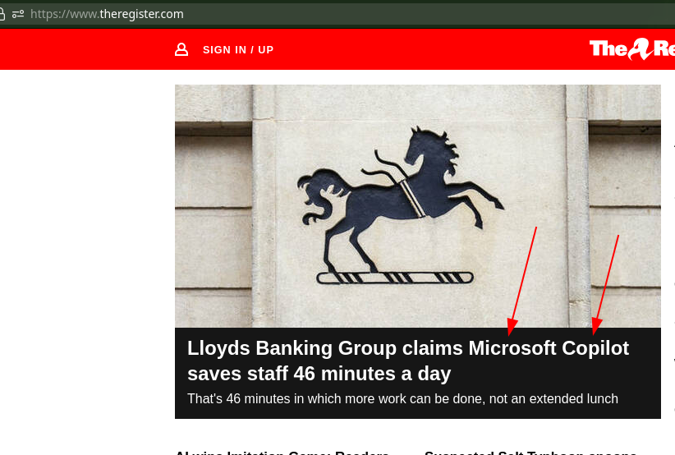Click the striped base bar beneath the horse
Image resolution: width=675 pixels, height=455 pixels.
[x=395, y=278]
